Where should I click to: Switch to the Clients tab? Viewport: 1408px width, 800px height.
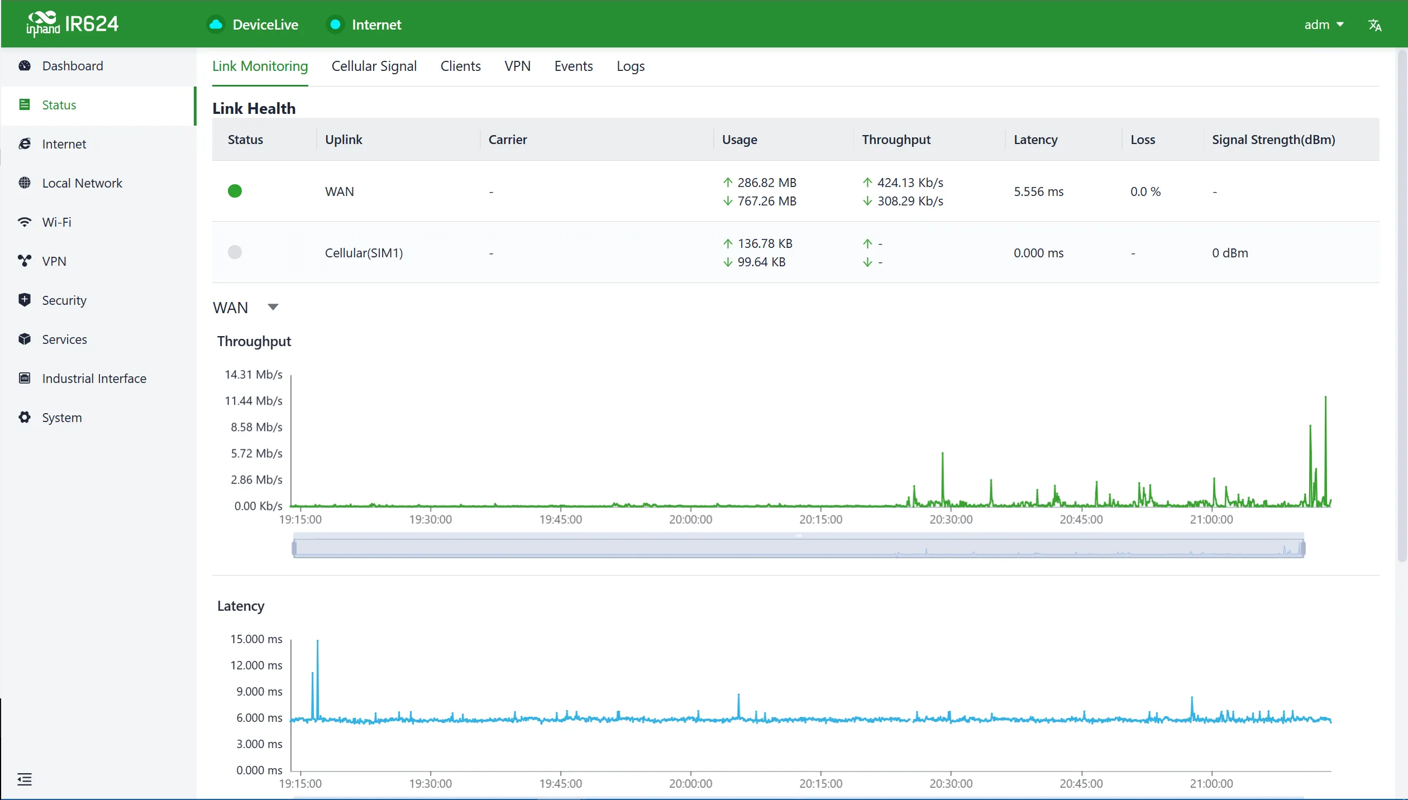(x=461, y=66)
